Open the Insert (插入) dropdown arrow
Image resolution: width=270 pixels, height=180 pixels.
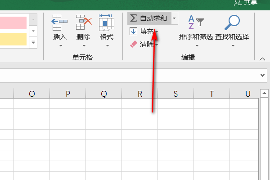[61, 45]
